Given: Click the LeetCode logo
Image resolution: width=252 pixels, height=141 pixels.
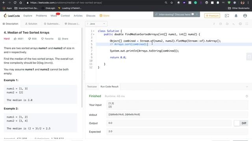Looking at the screenshot, I should click(12, 16).
